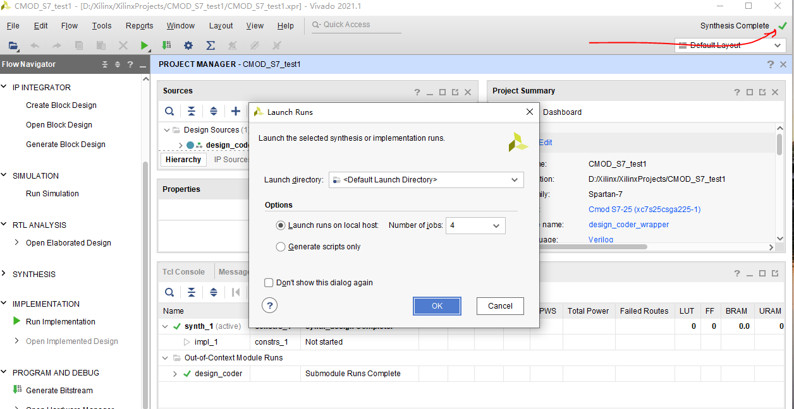This screenshot has width=794, height=409.
Task: Open the Number of jobs dropdown
Action: pyautogui.click(x=475, y=225)
